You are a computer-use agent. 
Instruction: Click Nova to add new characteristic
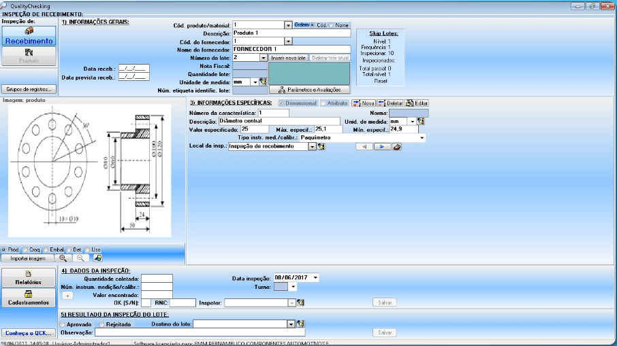[x=364, y=103]
